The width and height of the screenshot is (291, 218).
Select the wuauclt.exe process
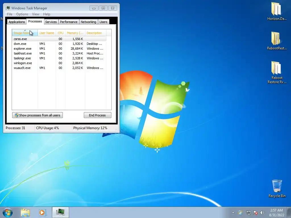(59, 68)
